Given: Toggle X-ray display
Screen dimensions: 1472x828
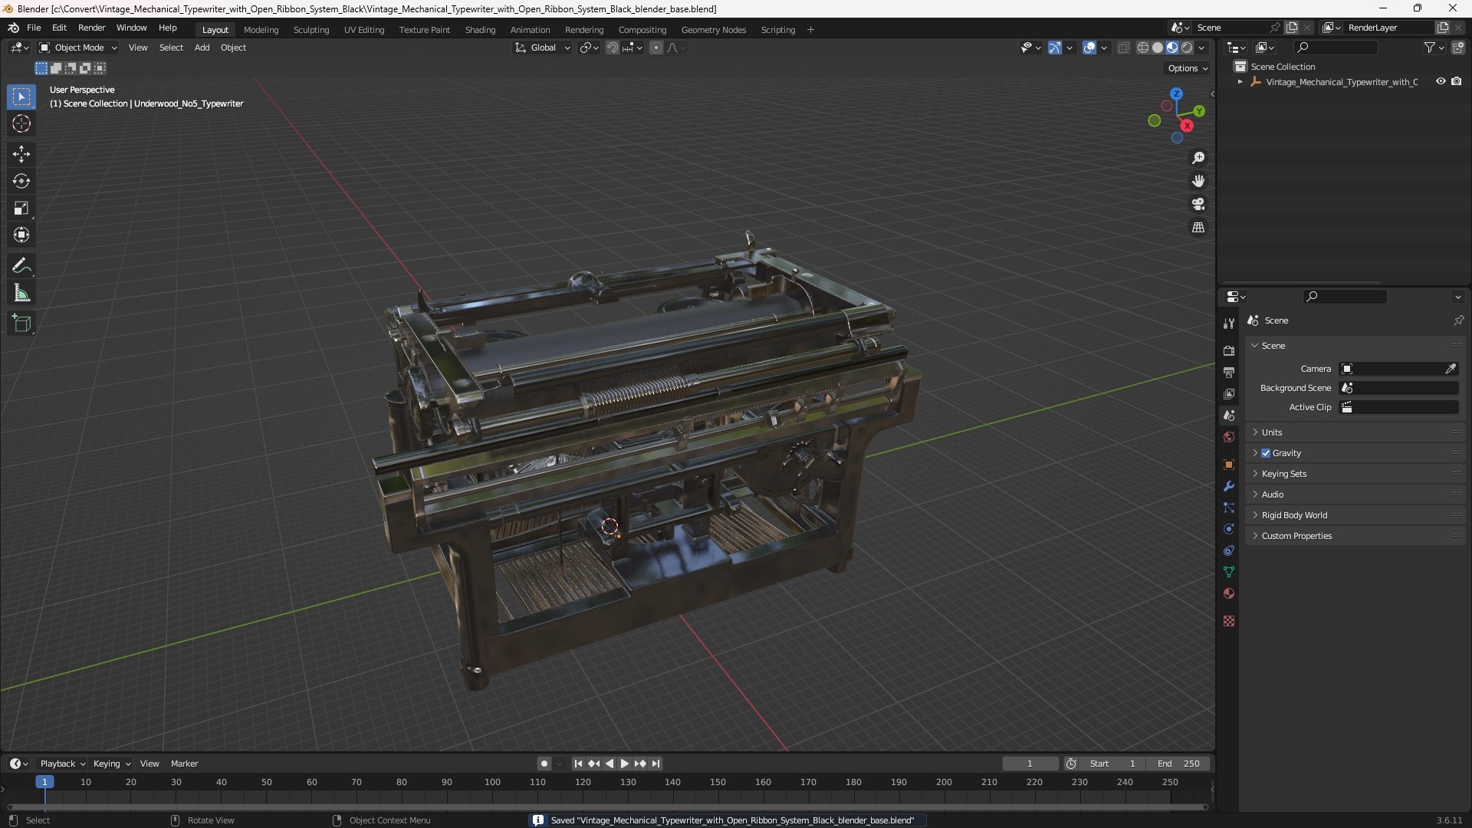Looking at the screenshot, I should 1123,48.
